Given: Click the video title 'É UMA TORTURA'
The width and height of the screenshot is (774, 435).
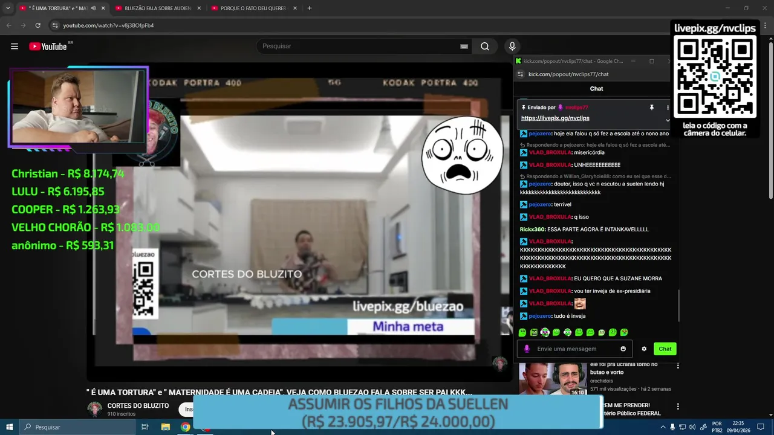Looking at the screenshot, I should pyautogui.click(x=279, y=392).
